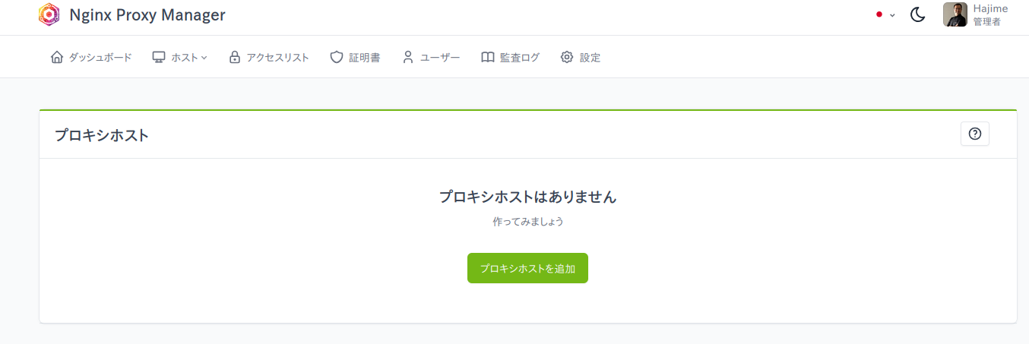This screenshot has width=1029, height=344.
Task: Click the red dot language flag icon
Action: [879, 14]
